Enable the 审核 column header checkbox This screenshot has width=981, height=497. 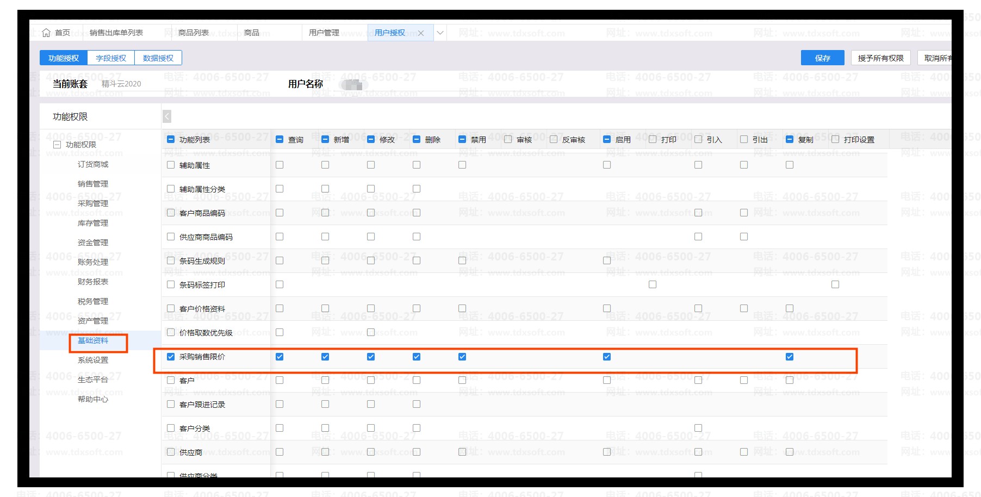click(508, 140)
